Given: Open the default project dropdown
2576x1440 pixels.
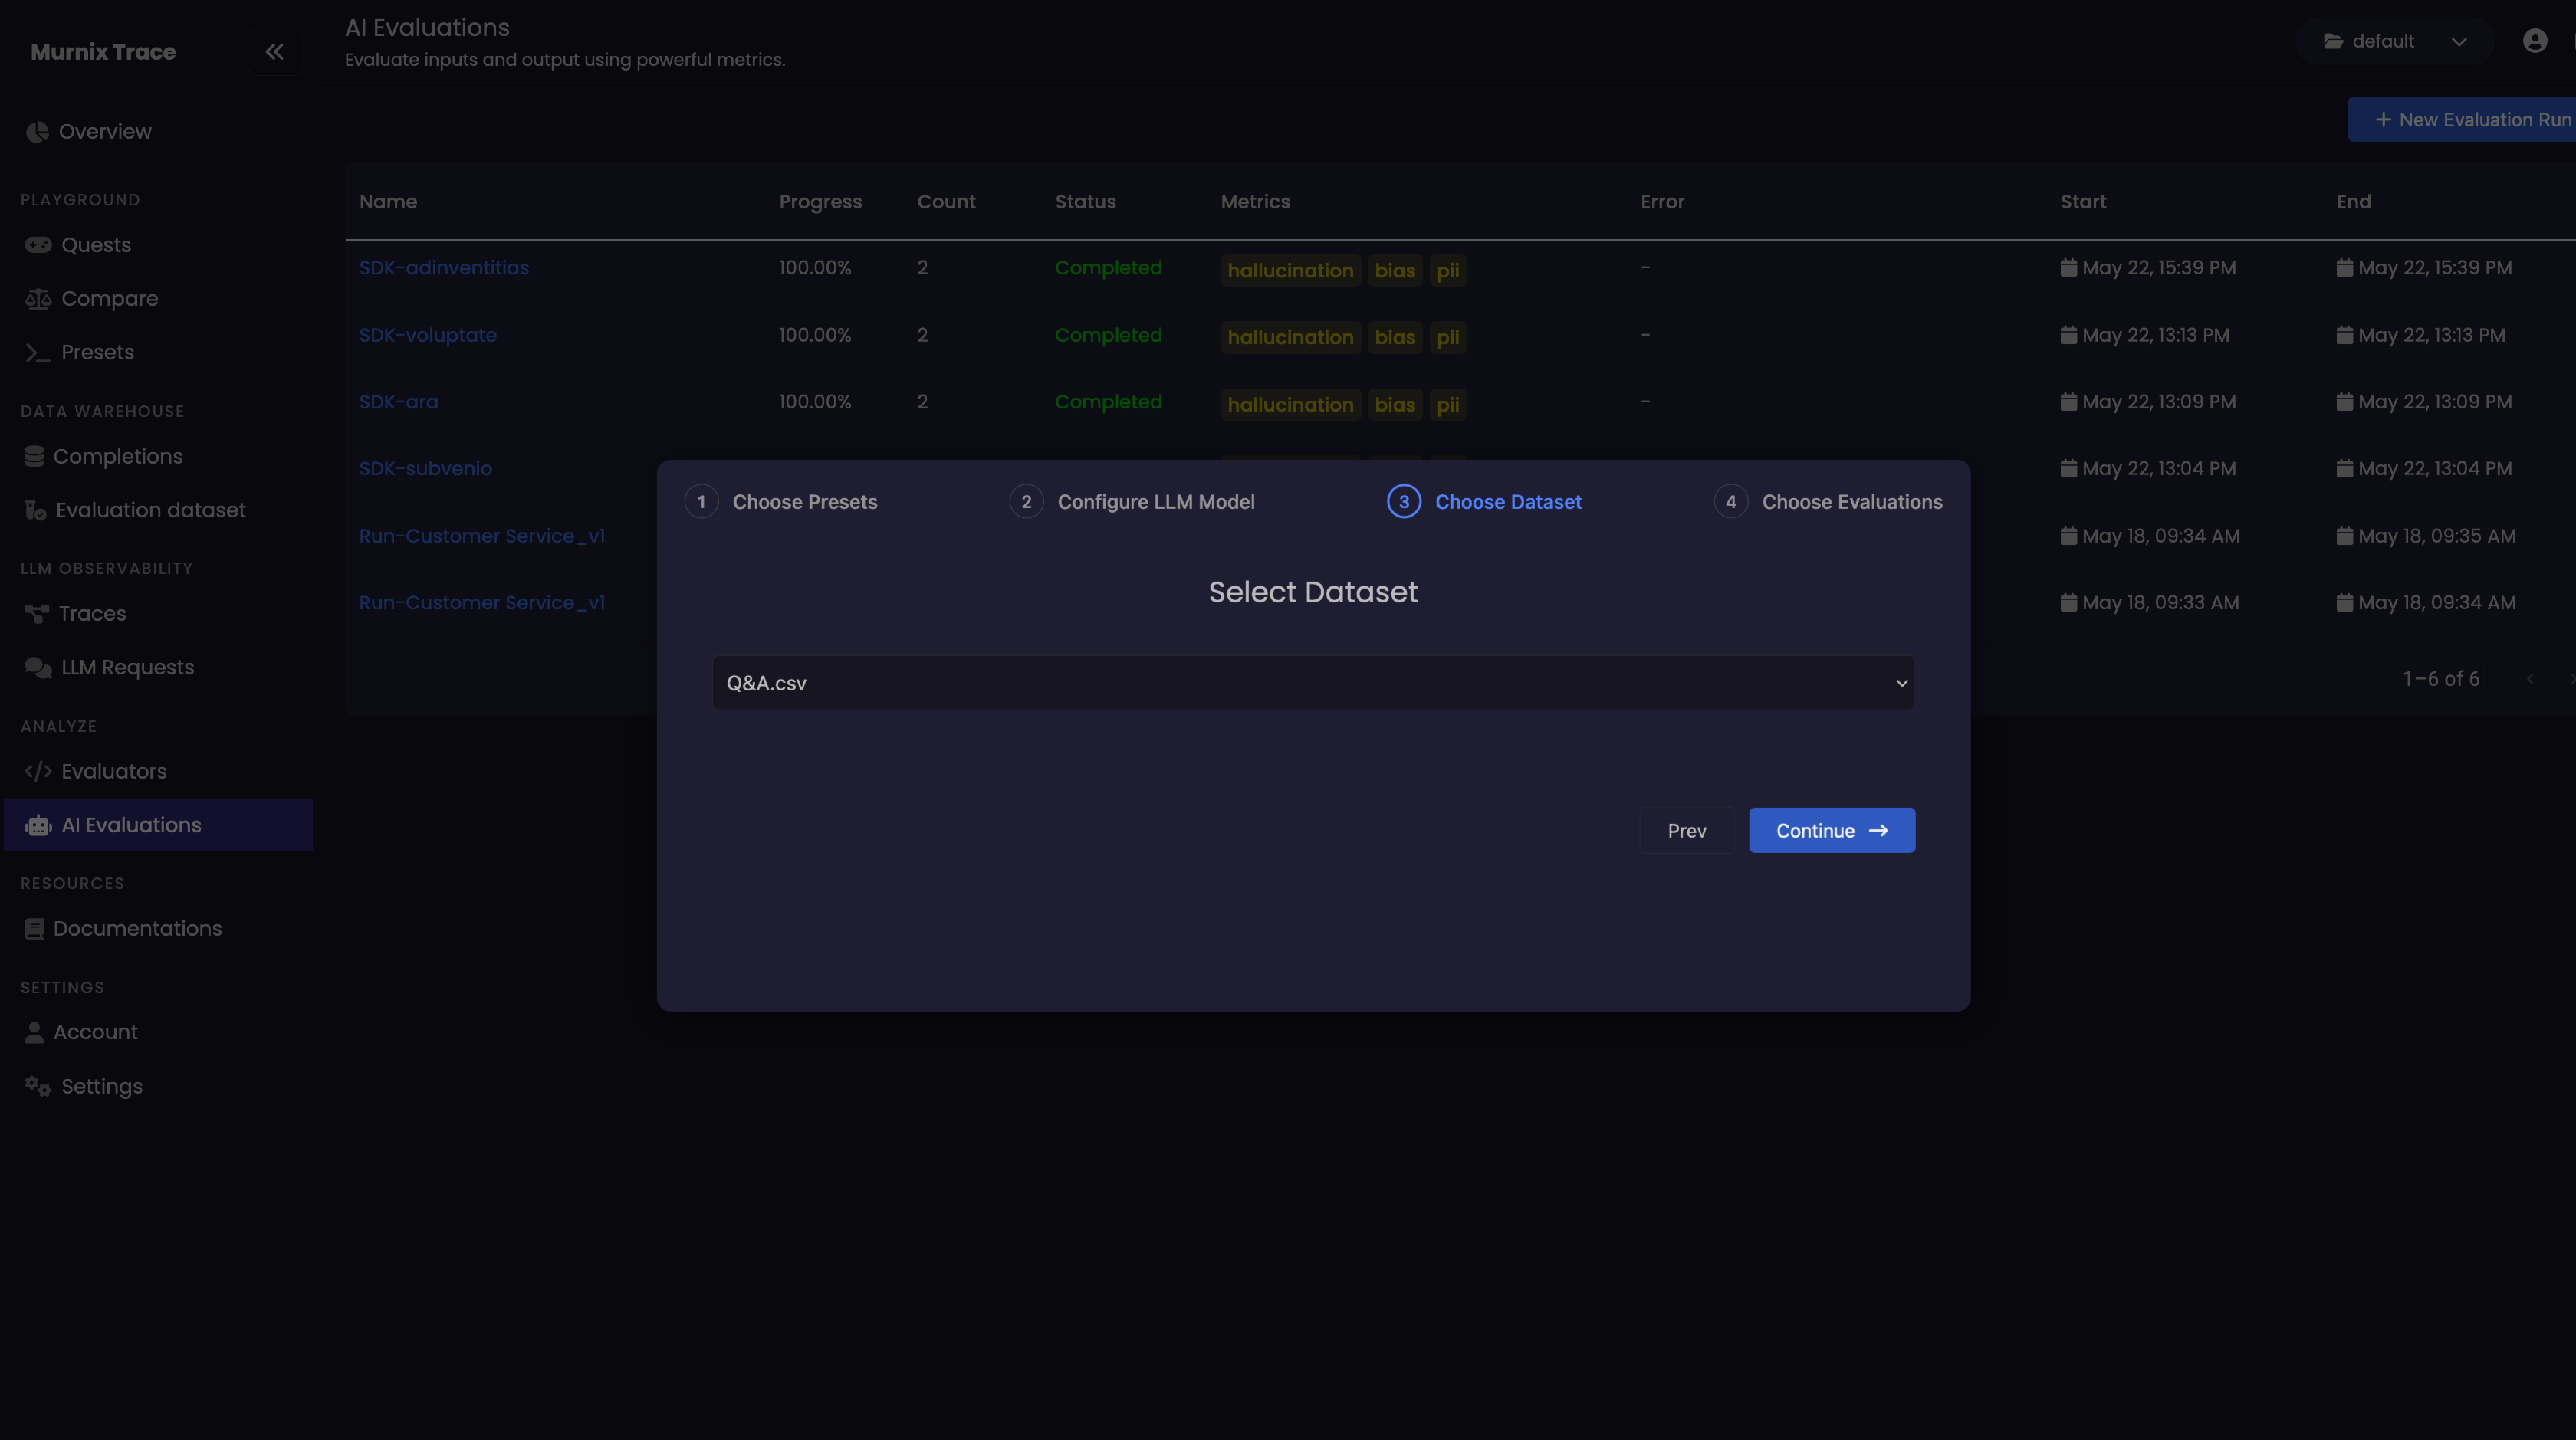Looking at the screenshot, I should [x=2395, y=41].
